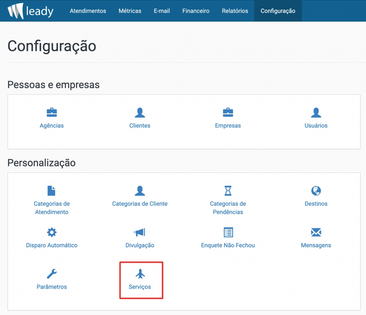Open the Métricas menu
Viewport: 366px width, 315px height.
point(130,11)
